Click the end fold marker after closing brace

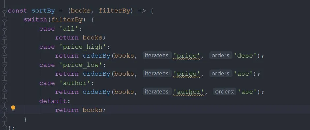pyautogui.click(x=4, y=128)
